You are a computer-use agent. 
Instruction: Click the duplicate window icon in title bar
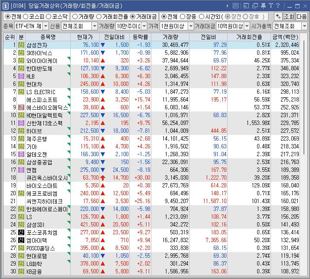tap(255, 6)
